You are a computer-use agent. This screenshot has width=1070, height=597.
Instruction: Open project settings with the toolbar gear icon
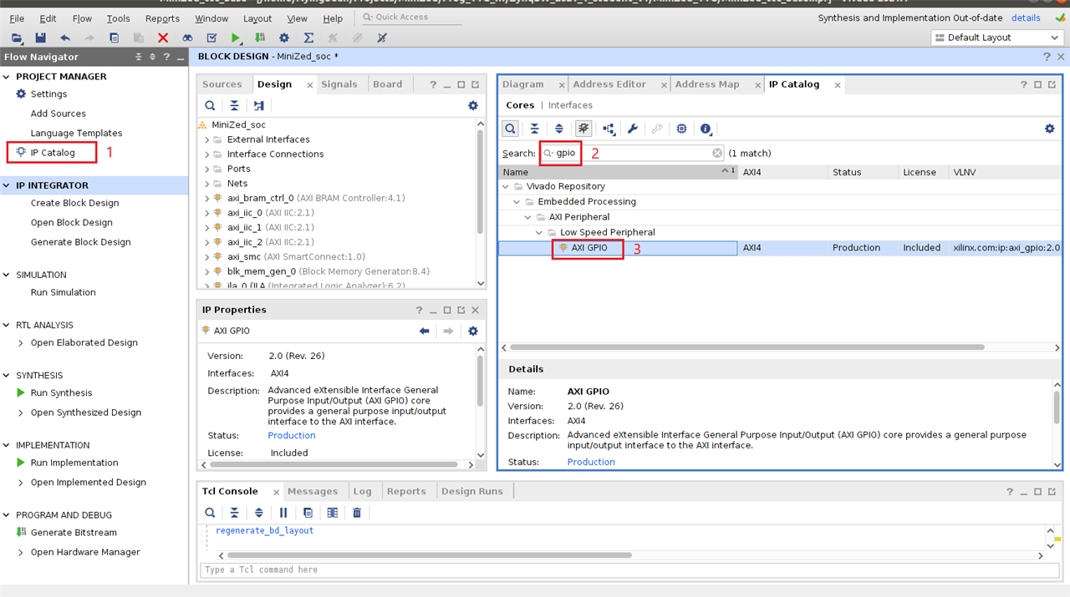pyautogui.click(x=284, y=38)
